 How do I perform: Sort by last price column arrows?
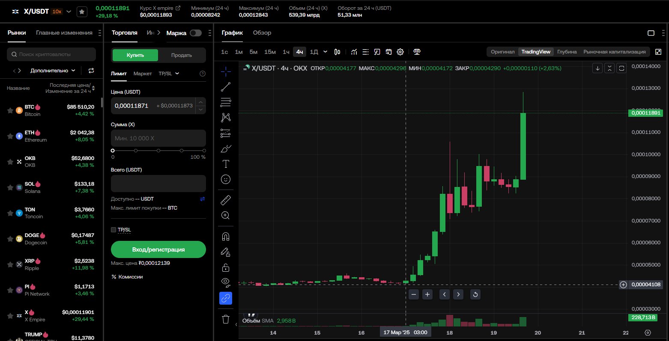pos(93,88)
